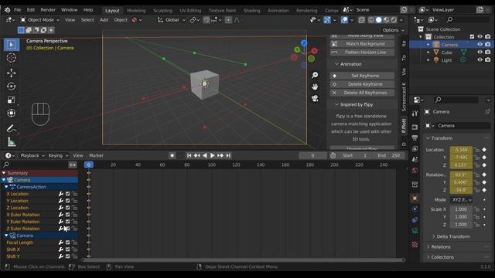
Task: Click the horizontal scrollbar under dope sheet
Action: pos(243,260)
